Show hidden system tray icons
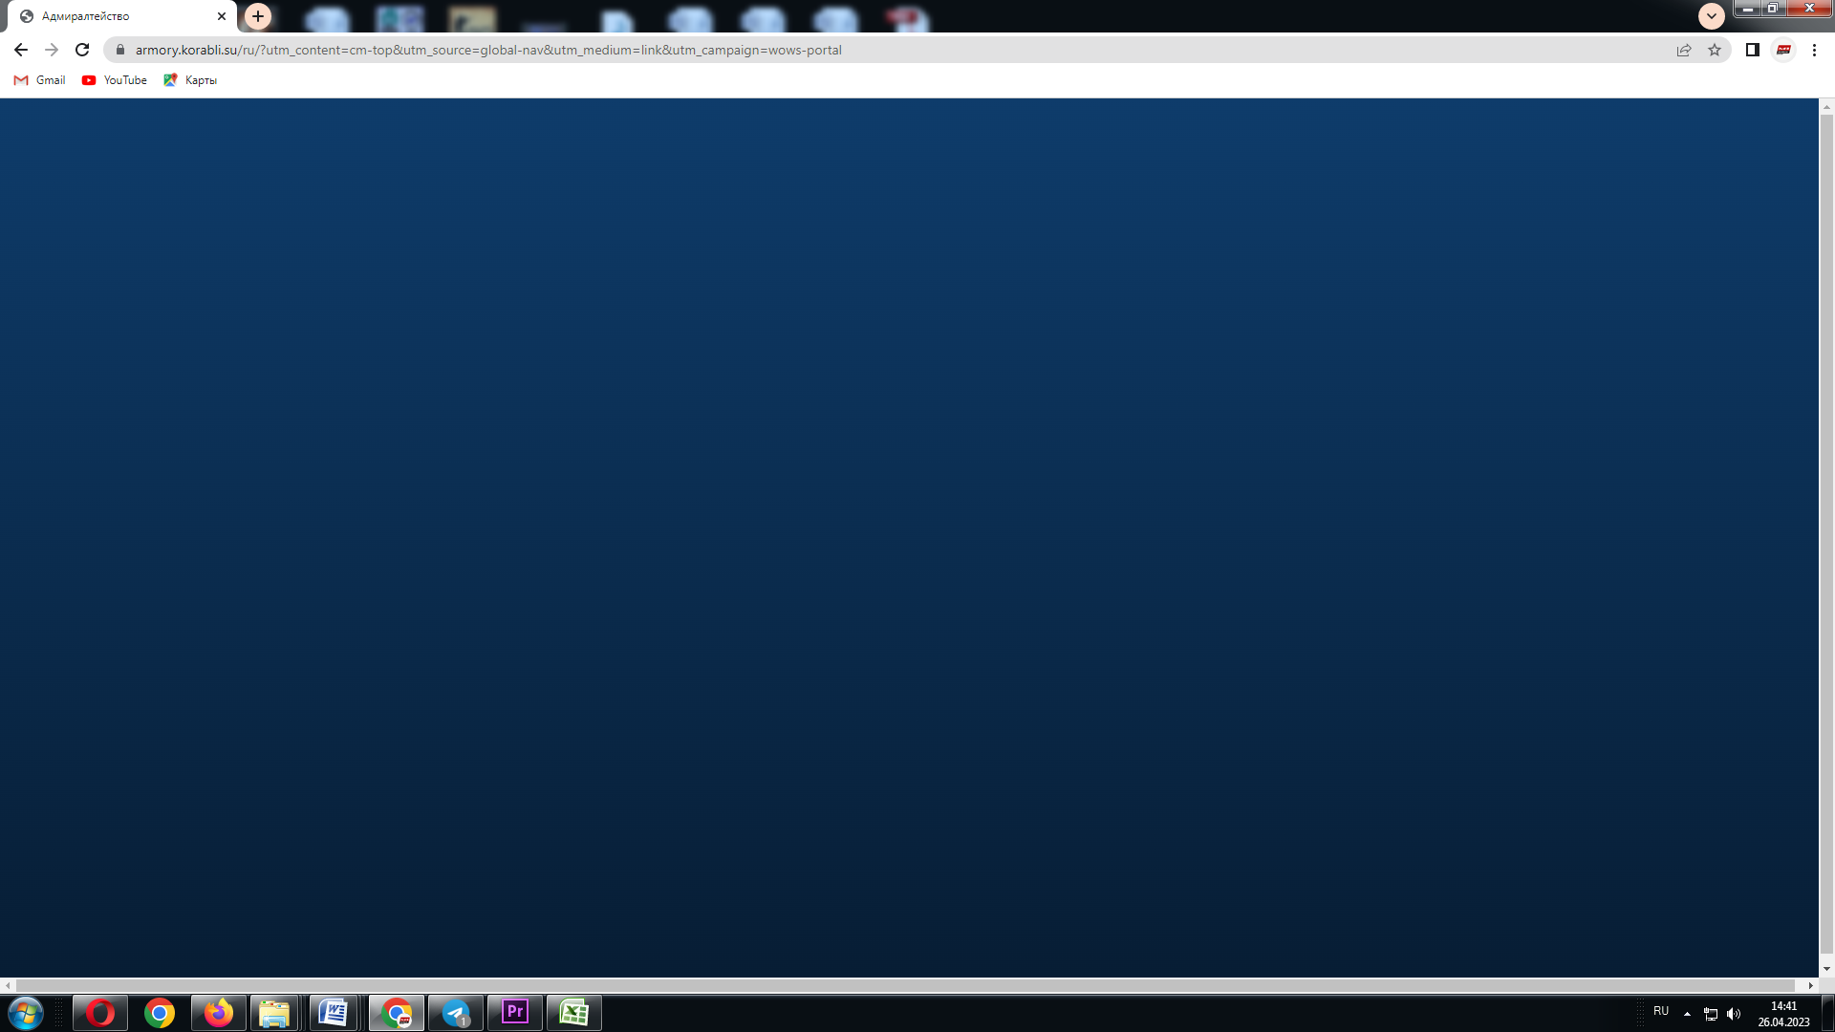1835x1032 pixels. point(1687,1014)
